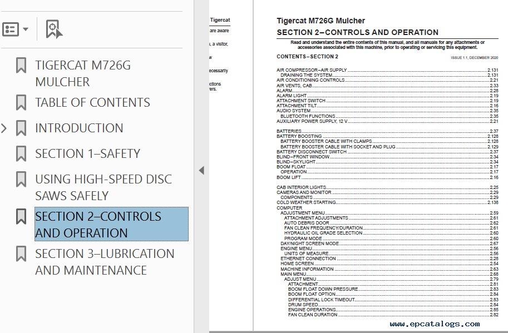Open the ENGINE MENU entry
Viewport: 508px width, 333px height.
389,248
